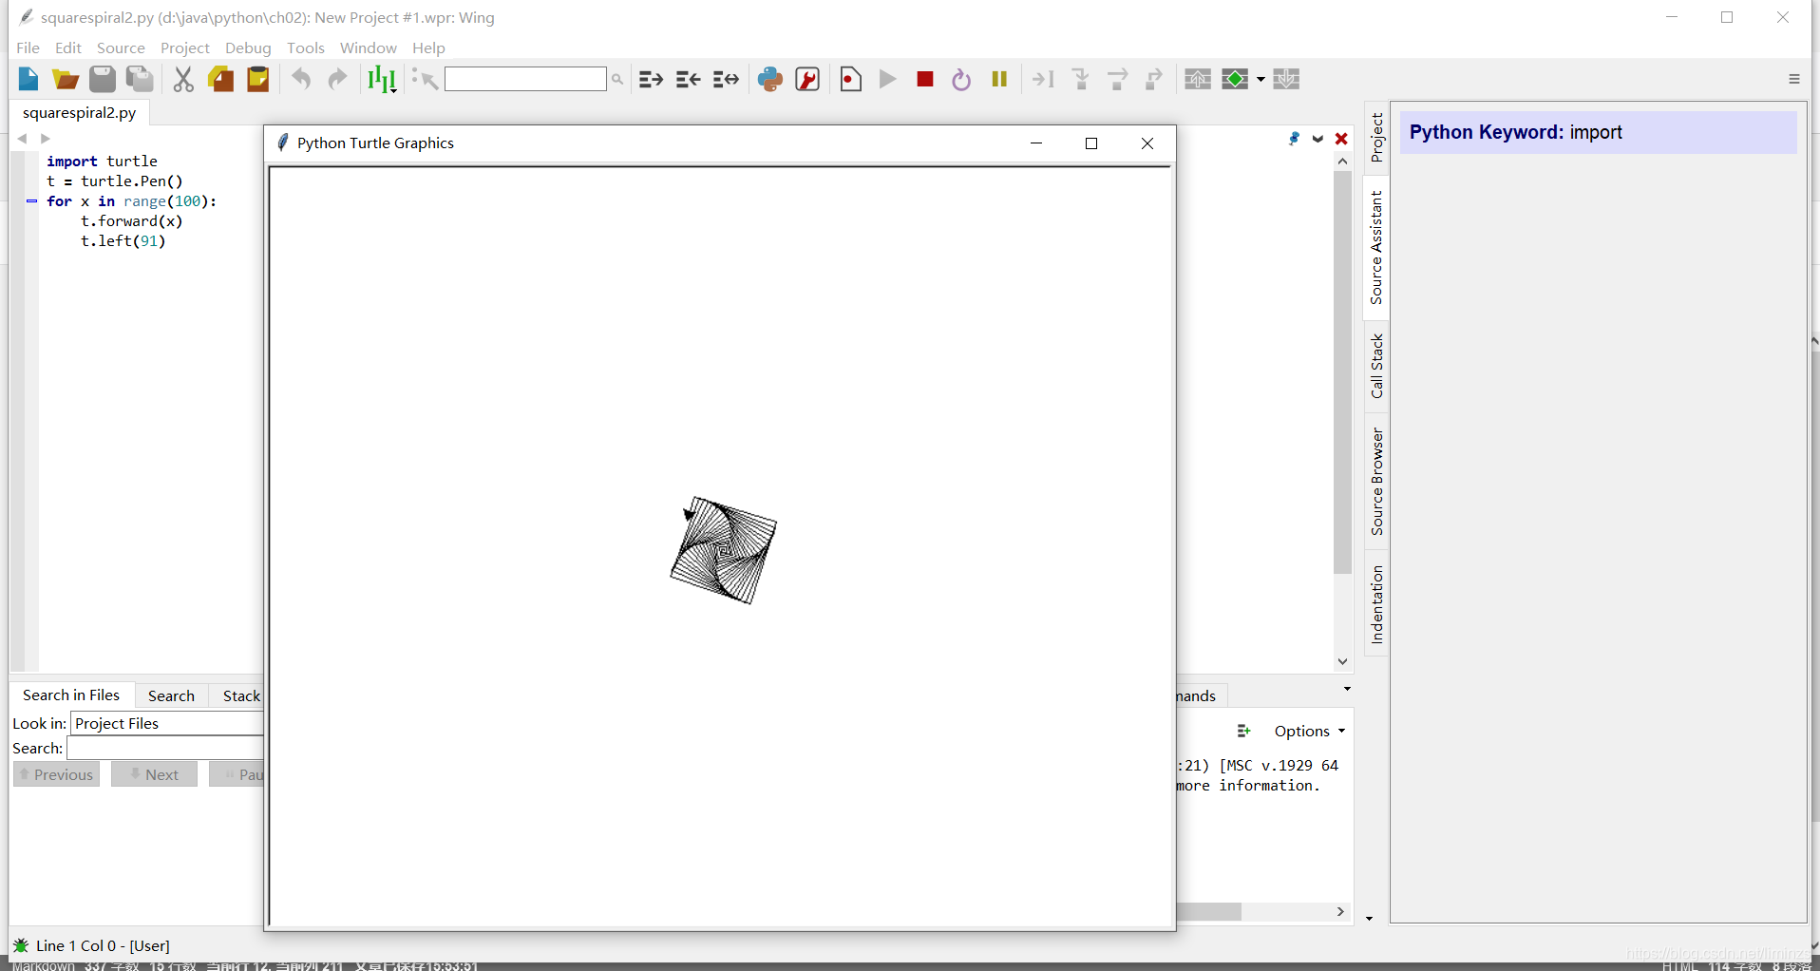
Task: Click the Search text input field
Action: tap(164, 749)
